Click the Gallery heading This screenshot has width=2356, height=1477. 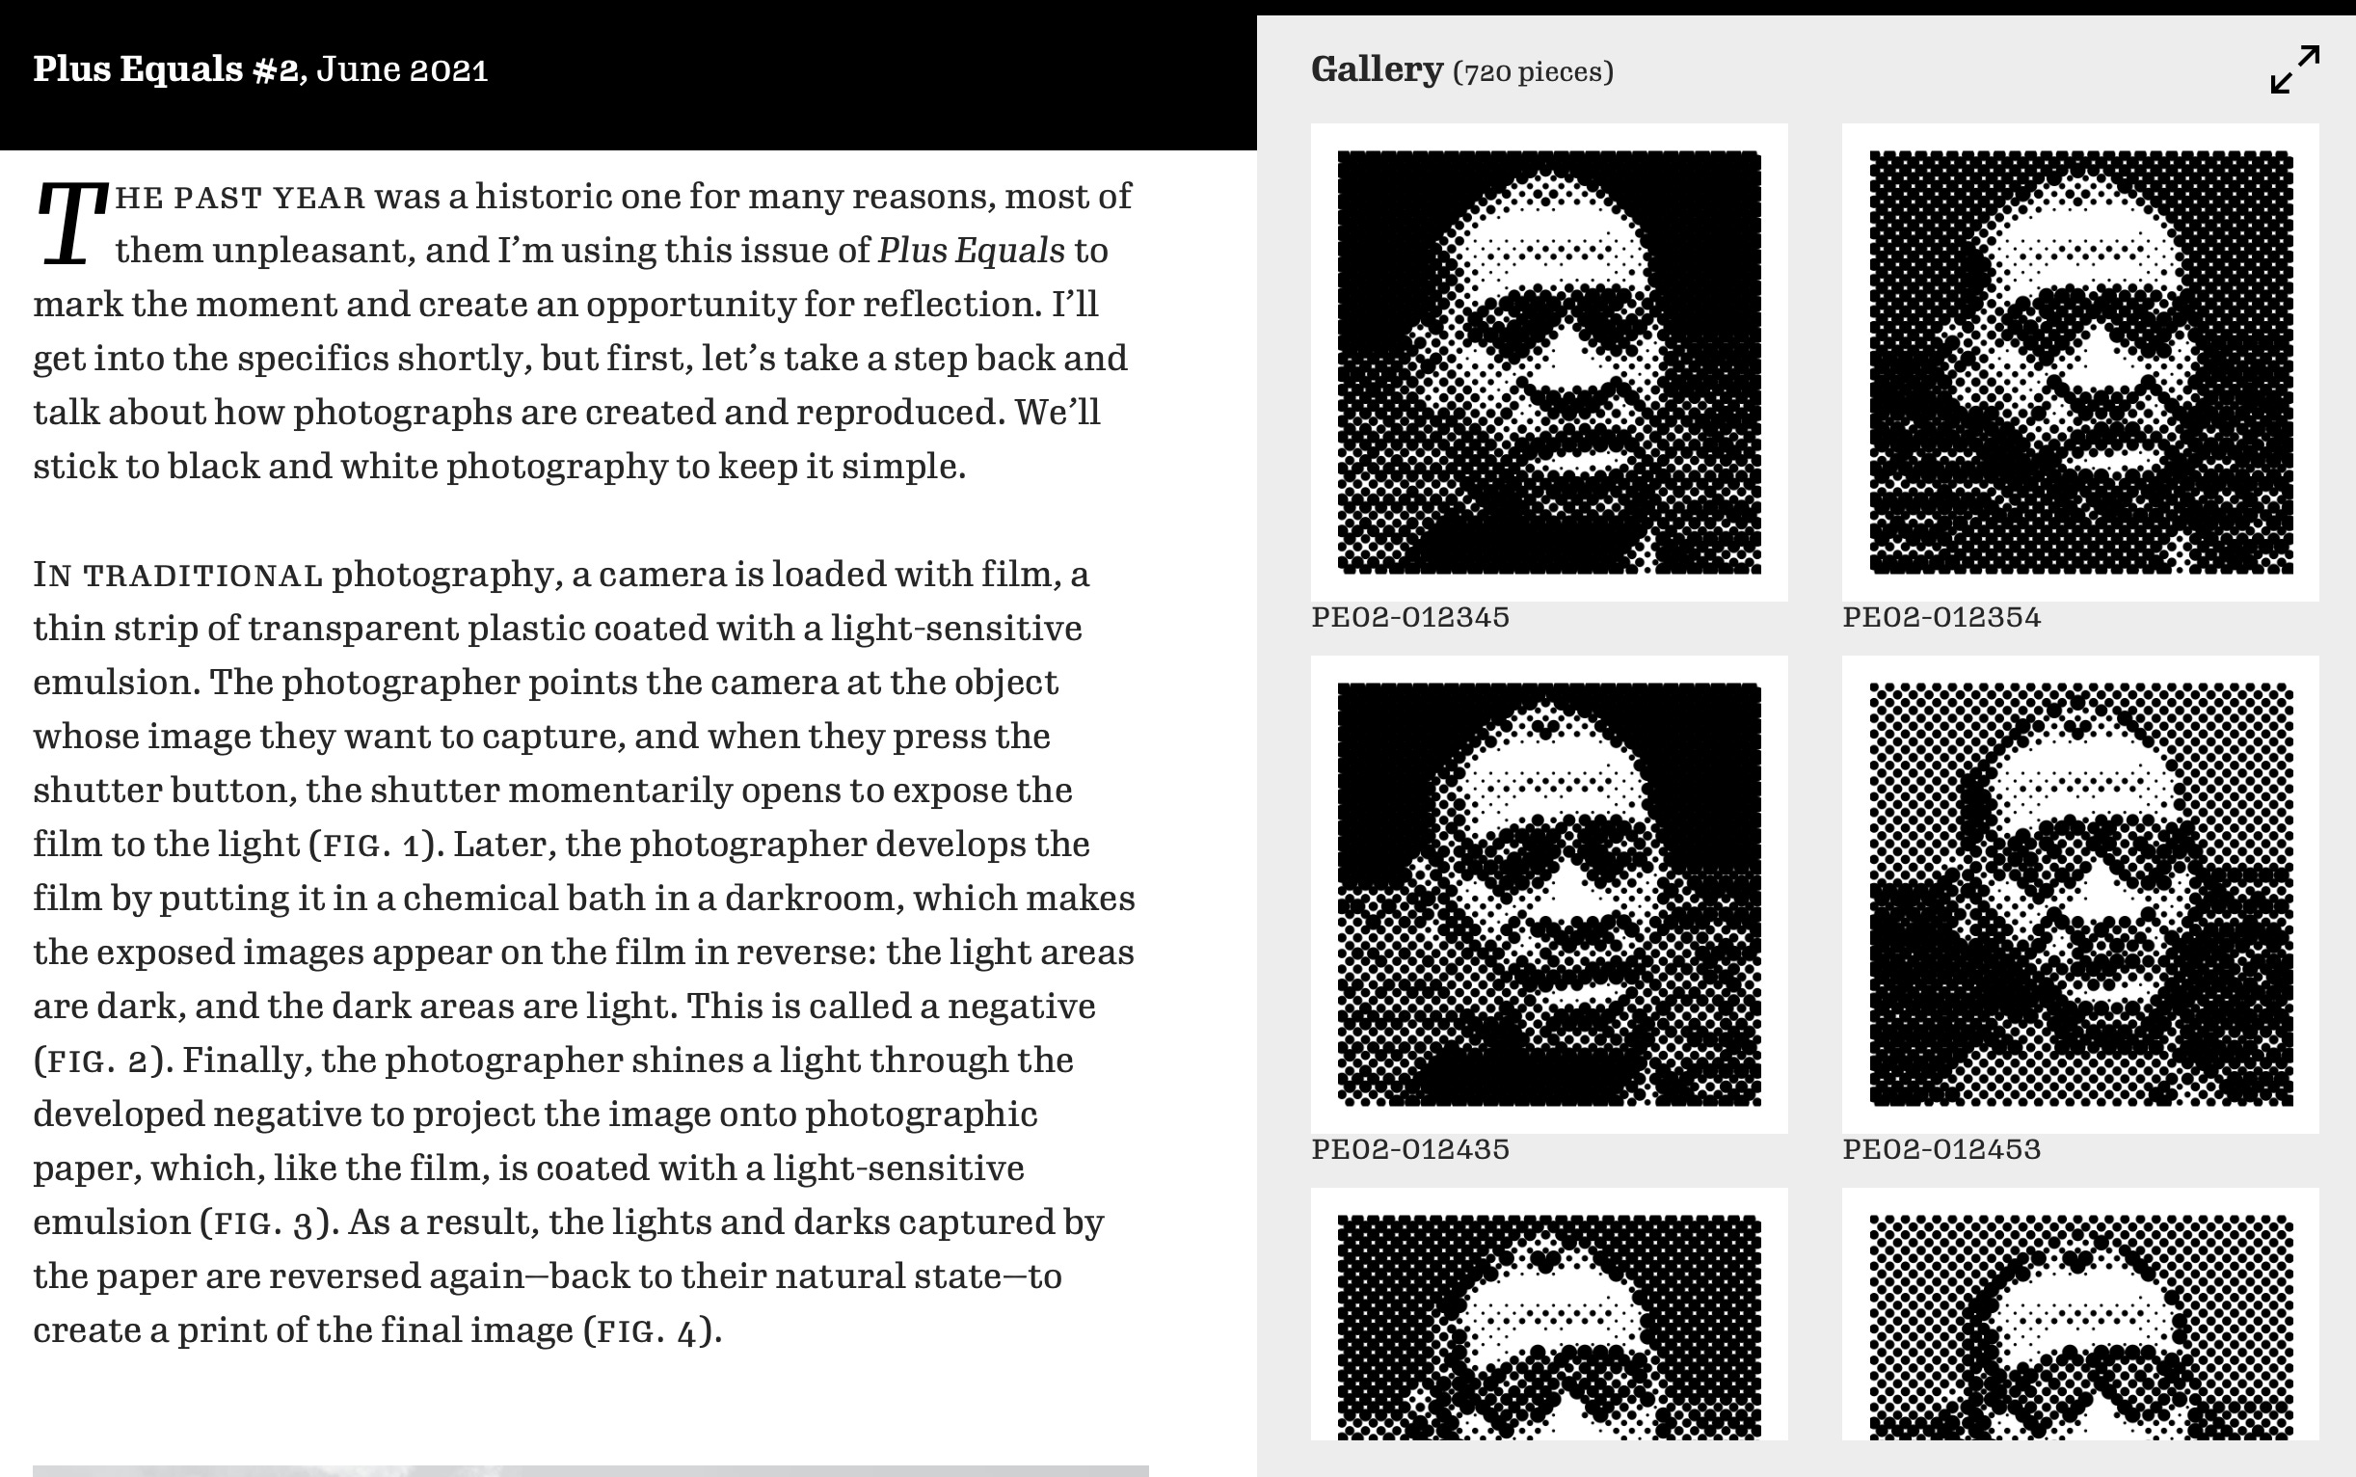[x=1377, y=69]
